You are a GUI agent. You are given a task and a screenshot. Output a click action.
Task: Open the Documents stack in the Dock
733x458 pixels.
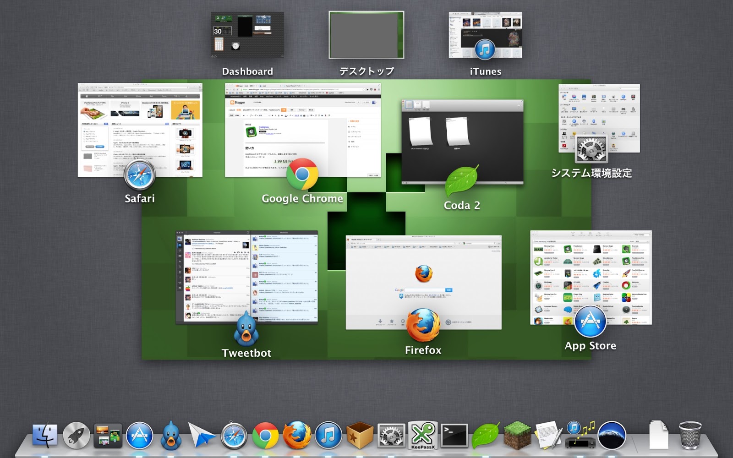pos(659,435)
